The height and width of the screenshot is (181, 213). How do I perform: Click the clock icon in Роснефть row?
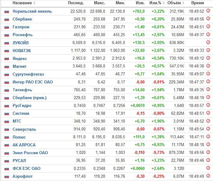pos(208,34)
